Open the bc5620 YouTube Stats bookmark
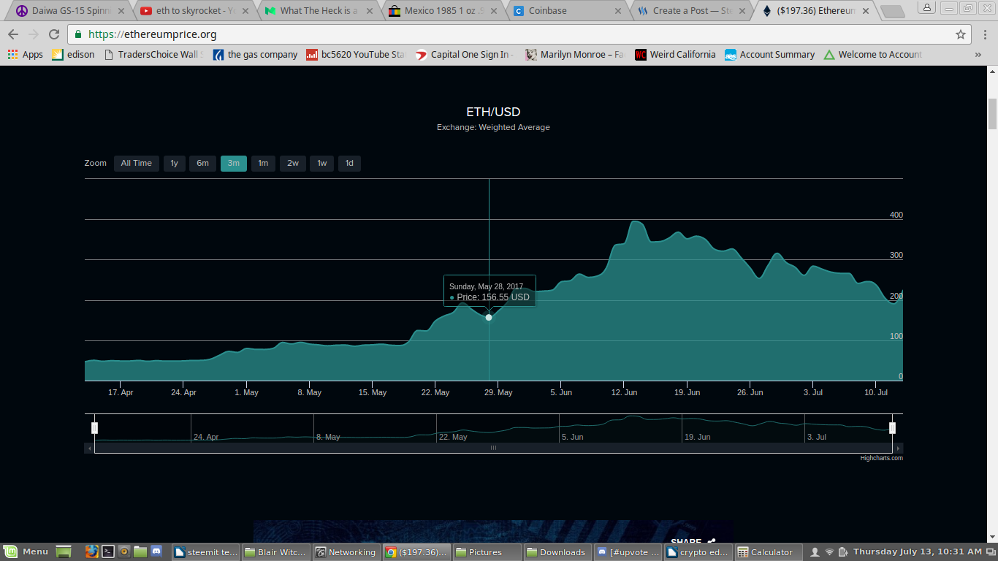998x561 pixels. tap(356, 55)
